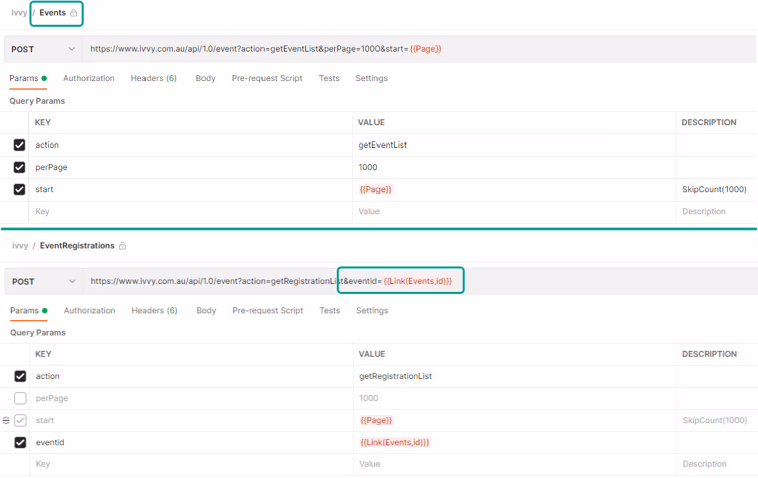The height and width of the screenshot is (478, 758).
Task: Switch to Body tab in Events request
Action: [206, 78]
